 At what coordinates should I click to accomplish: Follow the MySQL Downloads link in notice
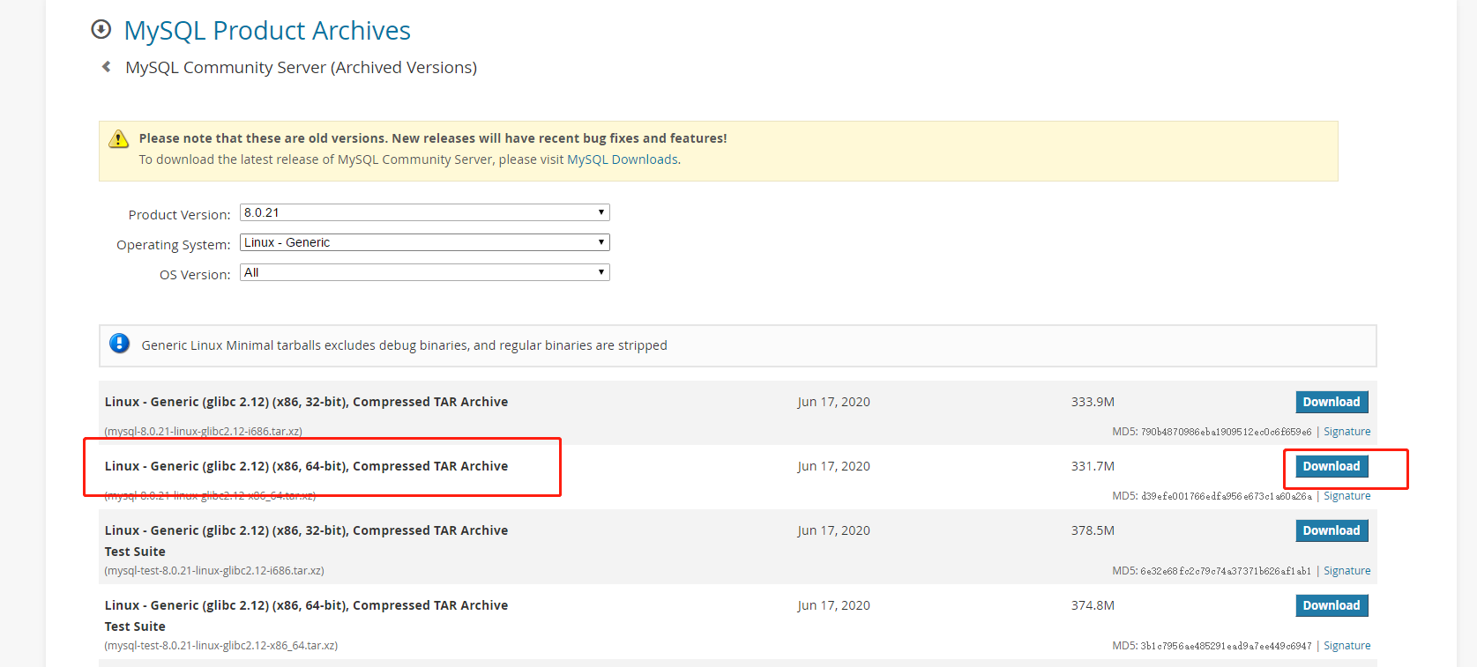[x=623, y=159]
